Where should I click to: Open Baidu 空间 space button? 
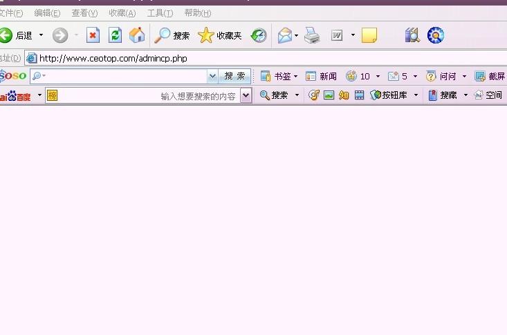coord(488,95)
